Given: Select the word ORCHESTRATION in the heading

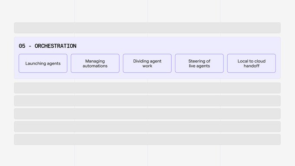Looking at the screenshot, I should [x=56, y=46].
